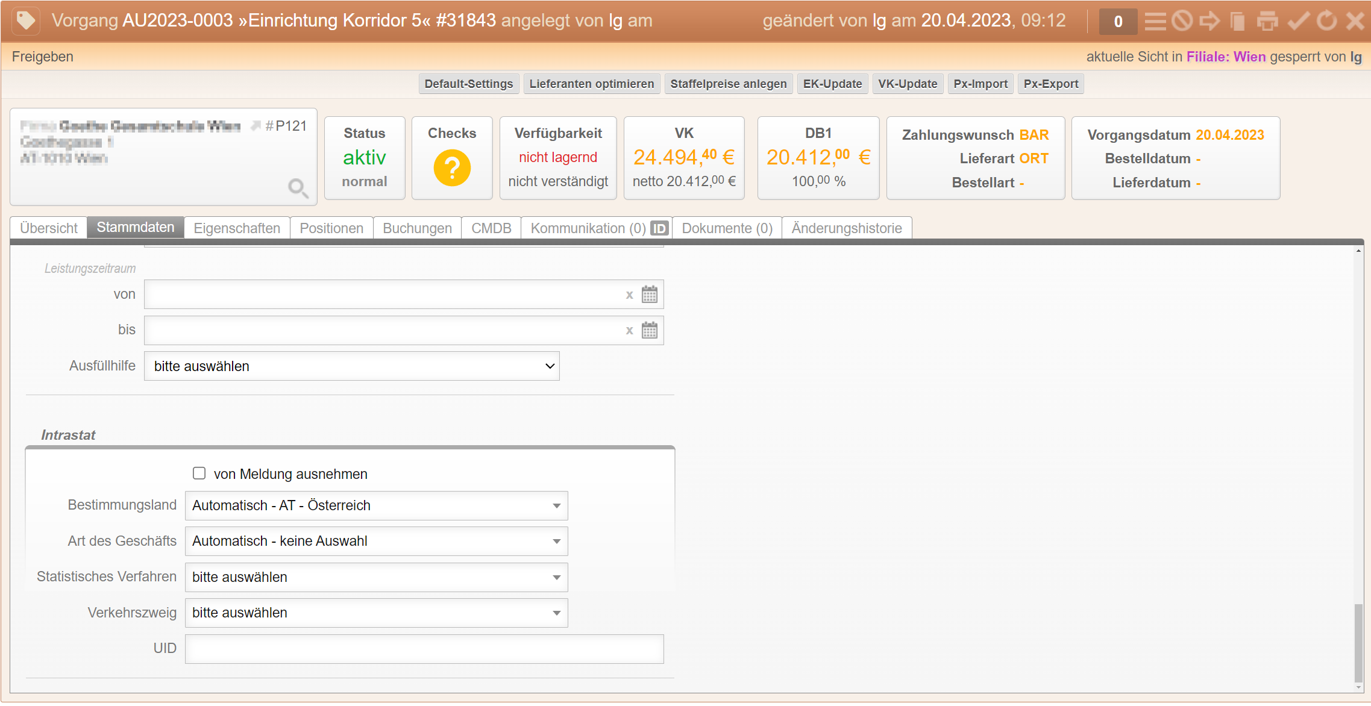1371x706 pixels.
Task: Open the Art des Geschäfts dropdown
Action: point(377,541)
